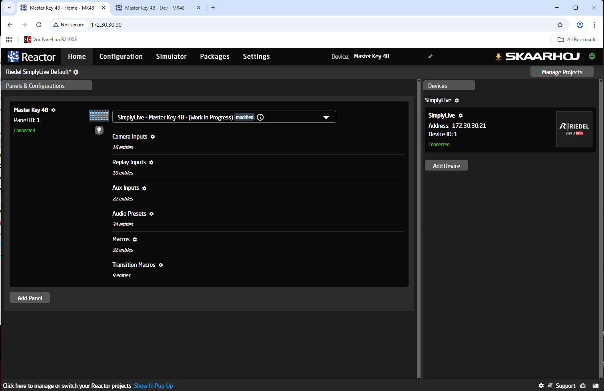
Task: Switch to Master Key 48 Dev browser tab
Action: point(154,8)
